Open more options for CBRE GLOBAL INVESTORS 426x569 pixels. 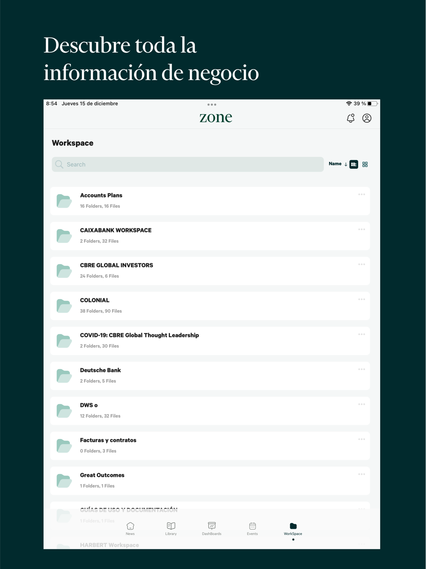point(362,264)
